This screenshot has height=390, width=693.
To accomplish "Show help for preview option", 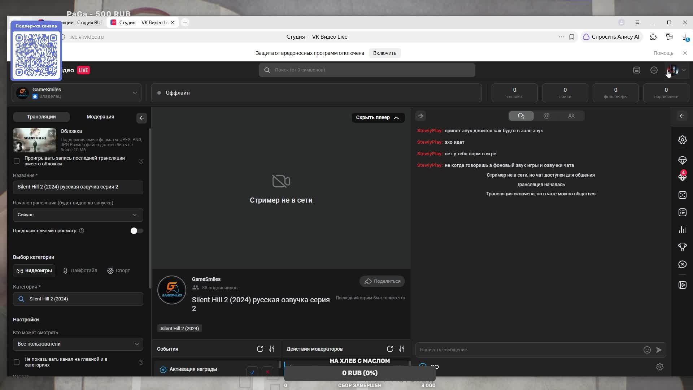I will (82, 231).
